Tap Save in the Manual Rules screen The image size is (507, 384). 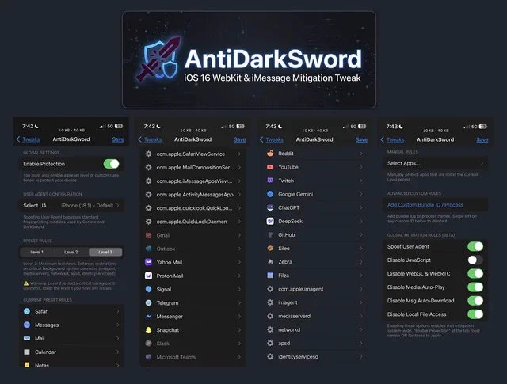482,139
